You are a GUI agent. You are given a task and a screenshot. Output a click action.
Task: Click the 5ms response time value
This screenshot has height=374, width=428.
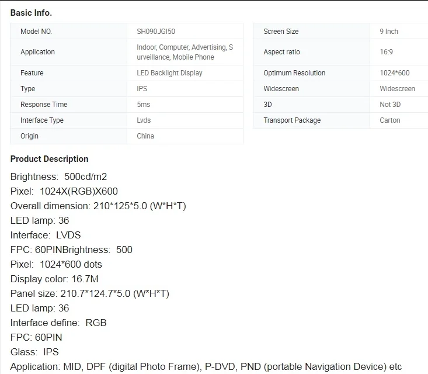coord(144,105)
